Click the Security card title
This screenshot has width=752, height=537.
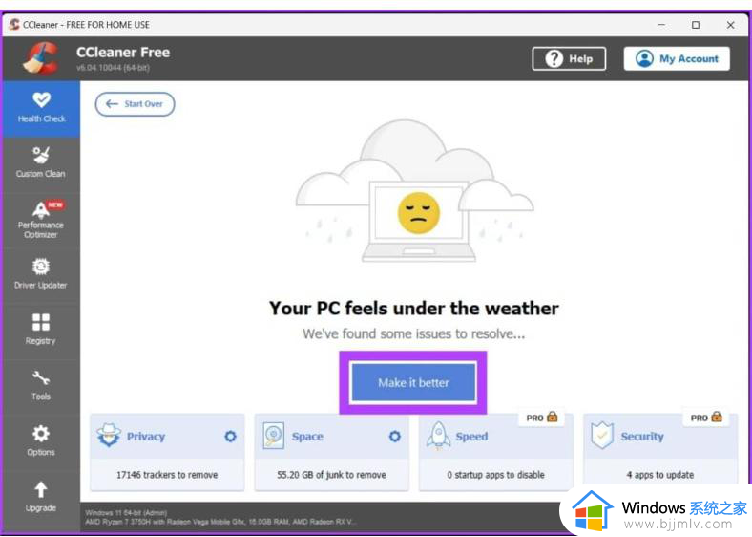tap(642, 436)
